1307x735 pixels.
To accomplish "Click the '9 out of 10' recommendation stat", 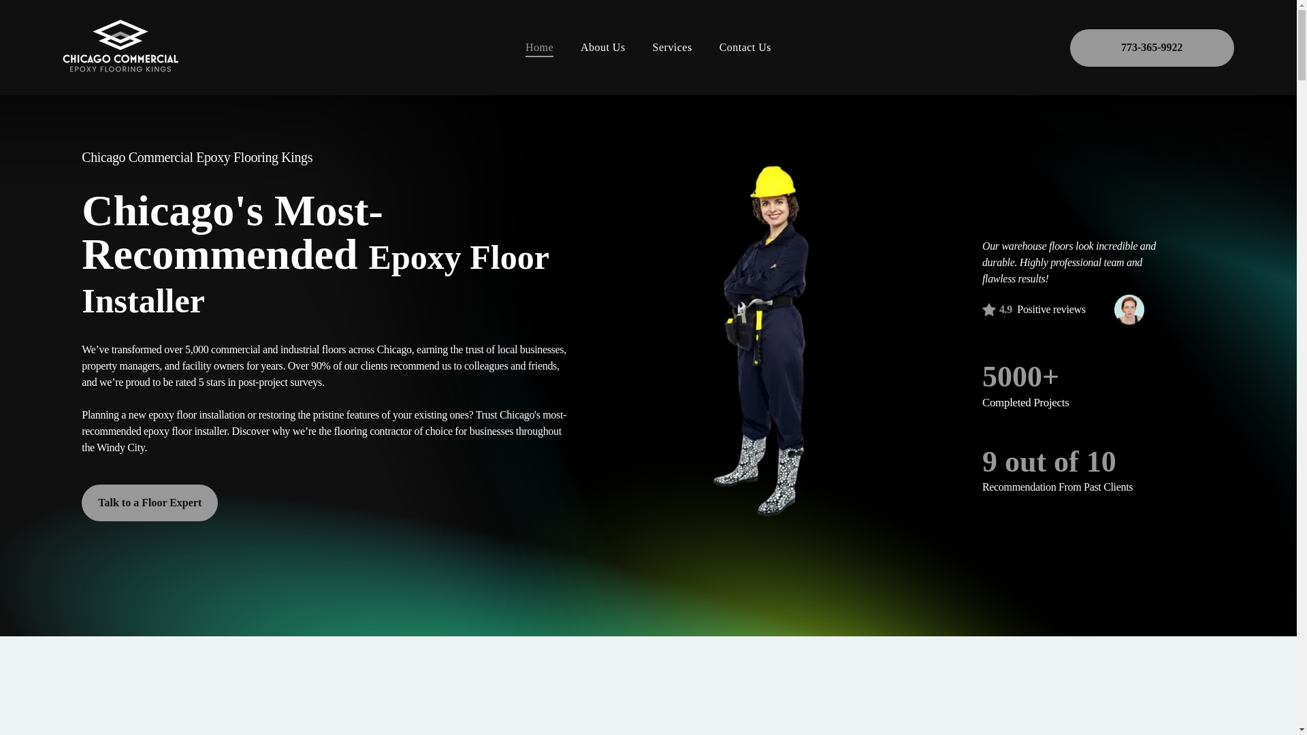I will [x=1049, y=462].
